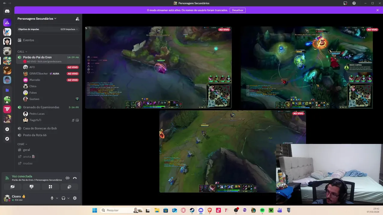The width and height of the screenshot is (383, 215).
Task: Select user Chico in voice list
Action: pos(51,86)
